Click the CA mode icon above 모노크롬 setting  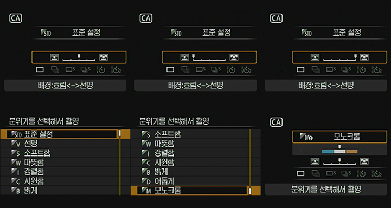276,122
